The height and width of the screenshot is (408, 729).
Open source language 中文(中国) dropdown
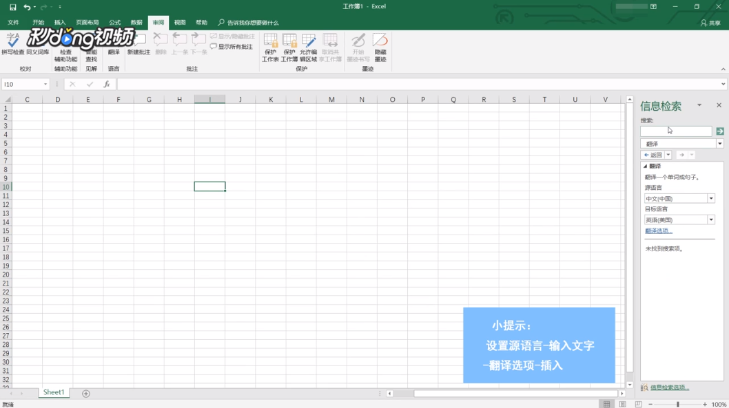click(x=711, y=199)
